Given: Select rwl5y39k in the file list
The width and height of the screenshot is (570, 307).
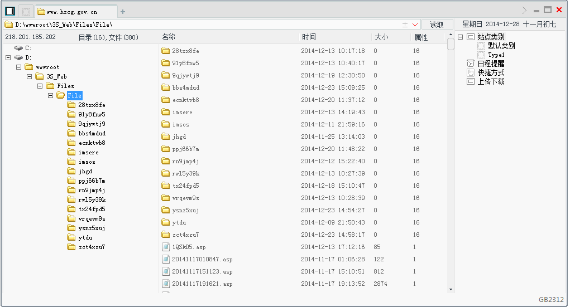Looking at the screenshot, I should point(186,173).
